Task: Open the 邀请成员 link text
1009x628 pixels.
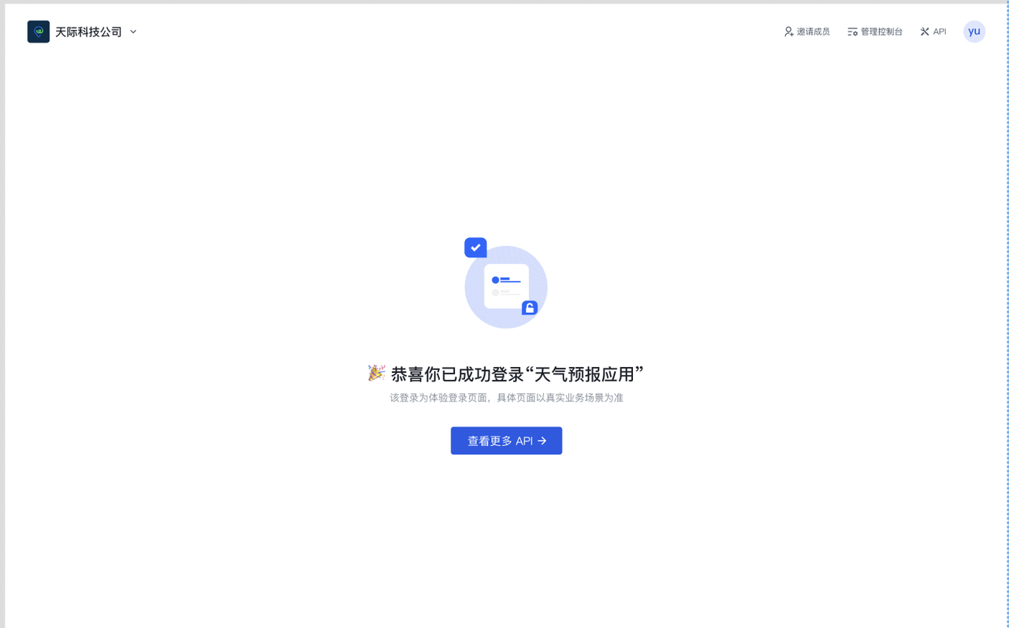Action: tap(813, 32)
